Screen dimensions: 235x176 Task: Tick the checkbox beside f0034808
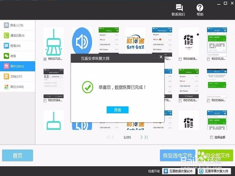pyautogui.click(x=180, y=58)
